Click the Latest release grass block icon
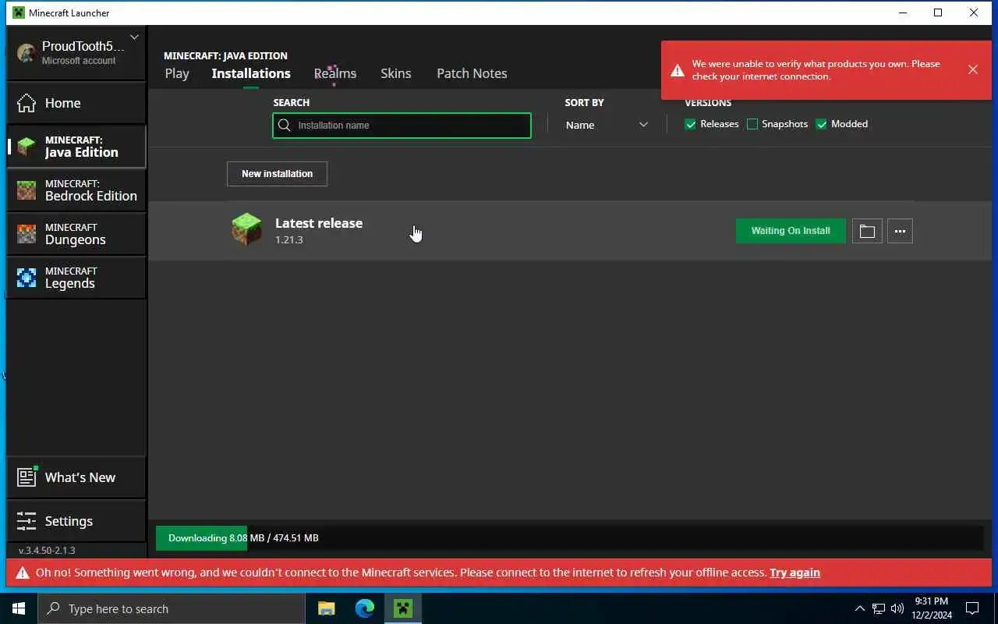 tap(246, 230)
